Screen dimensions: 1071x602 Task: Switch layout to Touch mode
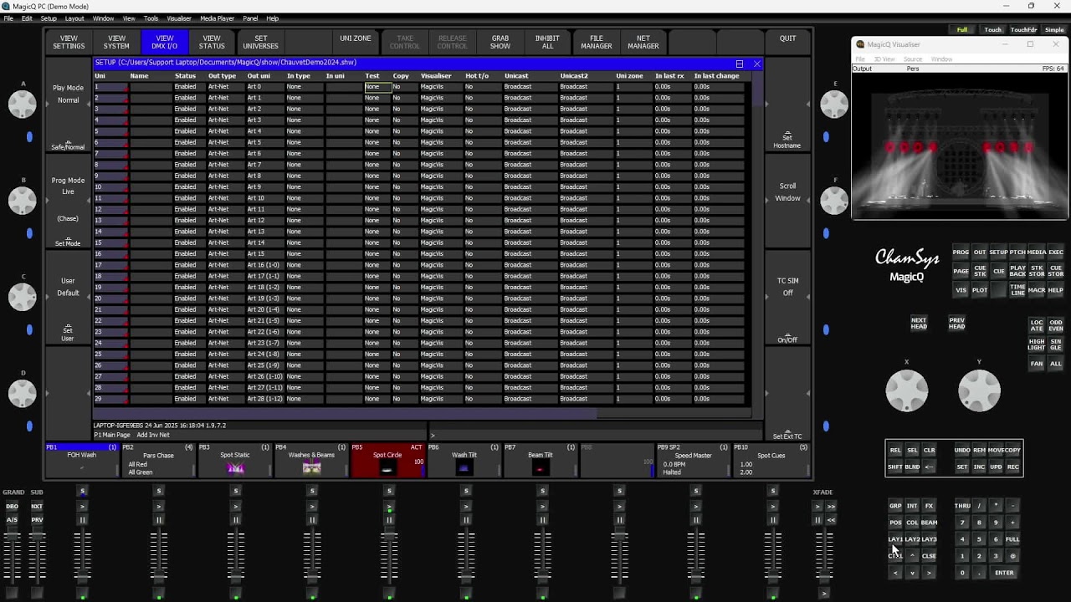[x=992, y=30]
